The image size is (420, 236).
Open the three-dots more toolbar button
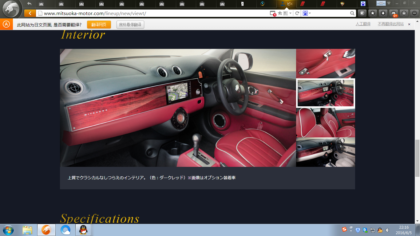414,13
